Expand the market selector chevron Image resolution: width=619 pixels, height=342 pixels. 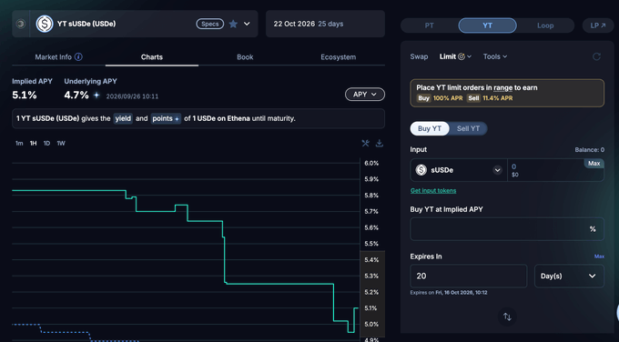pyautogui.click(x=247, y=24)
